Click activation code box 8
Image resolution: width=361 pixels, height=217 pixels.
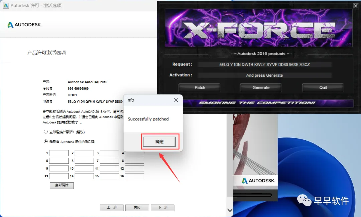tap(135, 161)
